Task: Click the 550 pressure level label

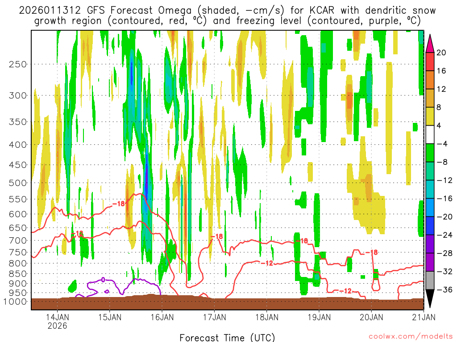Action: 18,199
